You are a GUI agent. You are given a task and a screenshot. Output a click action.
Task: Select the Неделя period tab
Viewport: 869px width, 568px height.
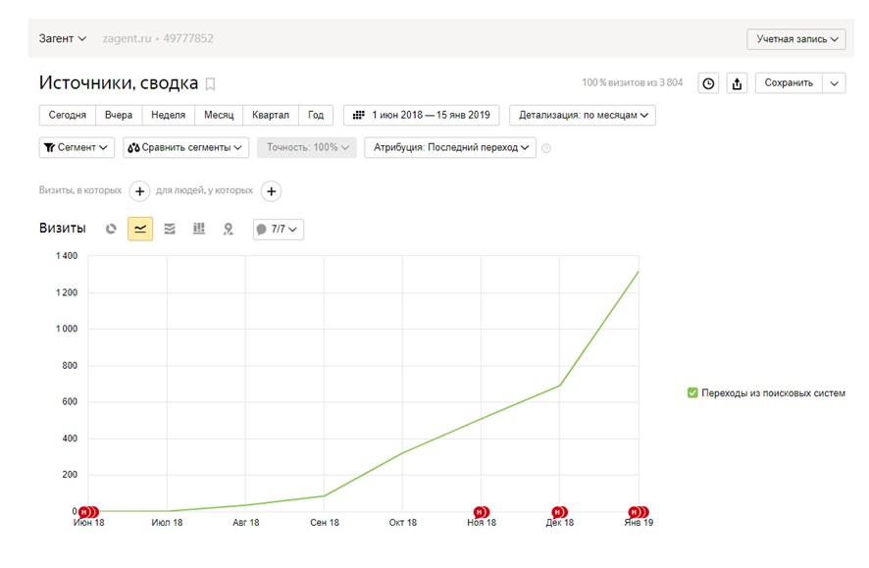168,115
